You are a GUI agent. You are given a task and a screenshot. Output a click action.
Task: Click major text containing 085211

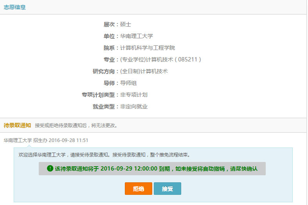pos(160,59)
